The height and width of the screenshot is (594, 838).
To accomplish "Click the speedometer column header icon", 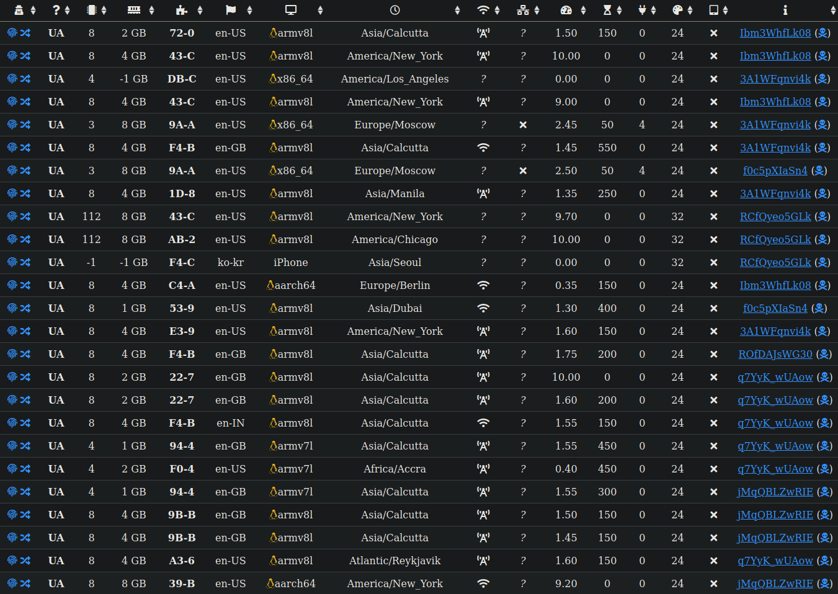I will click(566, 10).
